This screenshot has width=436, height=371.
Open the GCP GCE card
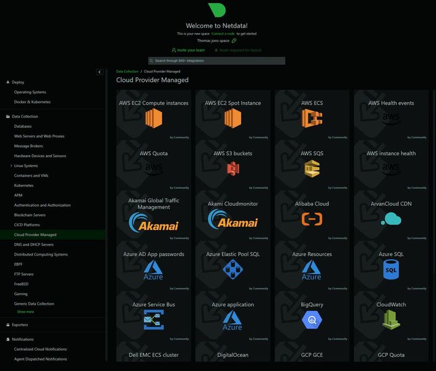312,352
